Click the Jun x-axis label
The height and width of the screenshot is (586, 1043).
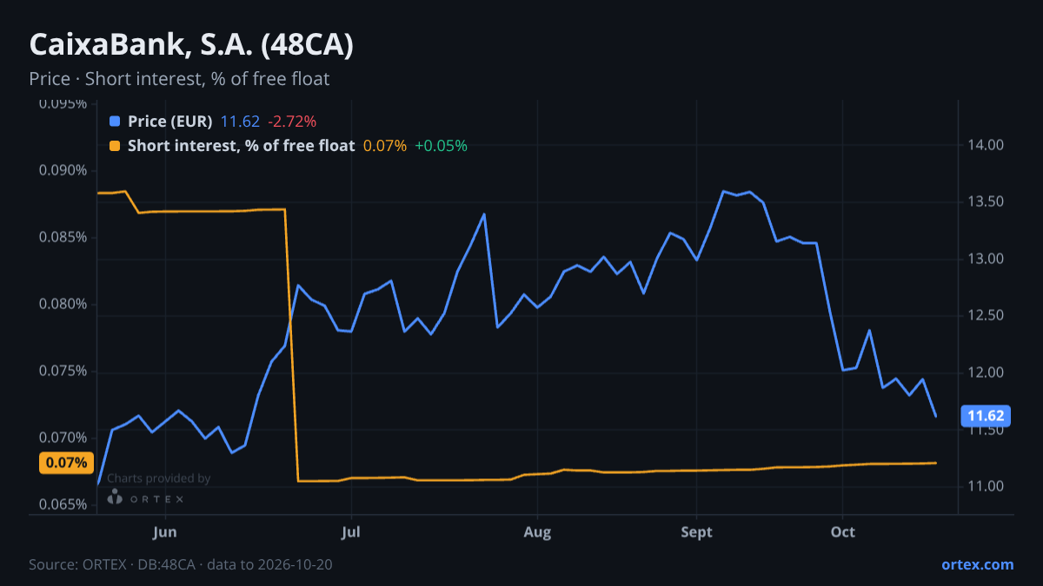(x=164, y=531)
